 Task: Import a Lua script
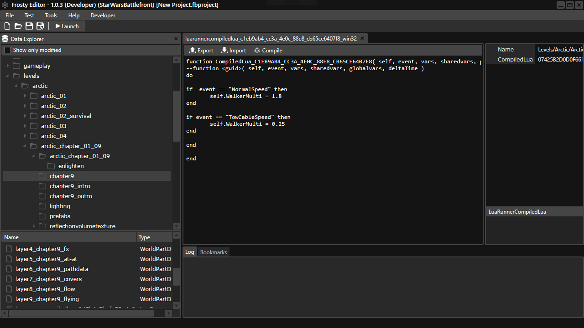(x=234, y=50)
